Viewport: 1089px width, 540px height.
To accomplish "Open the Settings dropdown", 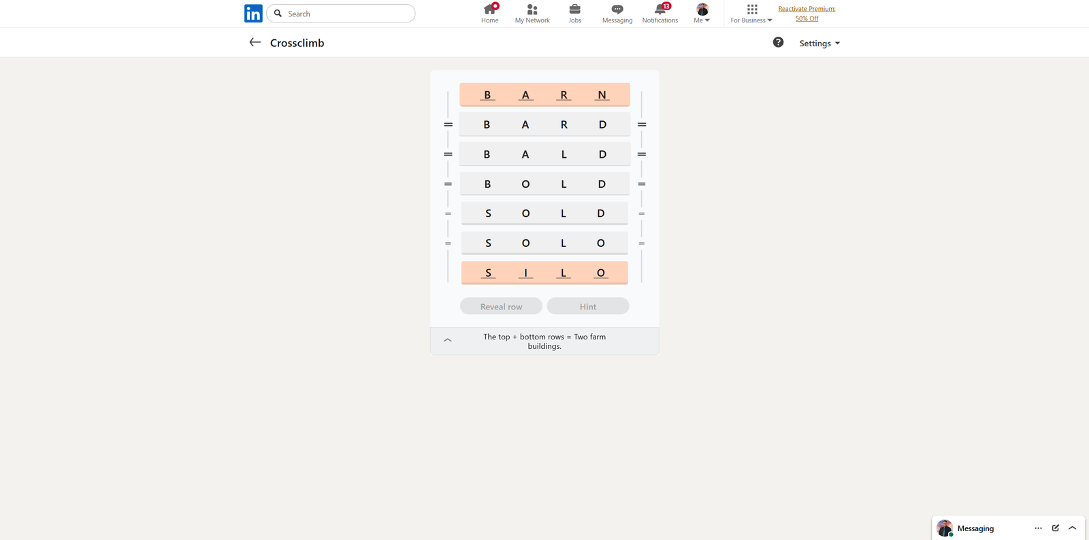I will tap(819, 43).
